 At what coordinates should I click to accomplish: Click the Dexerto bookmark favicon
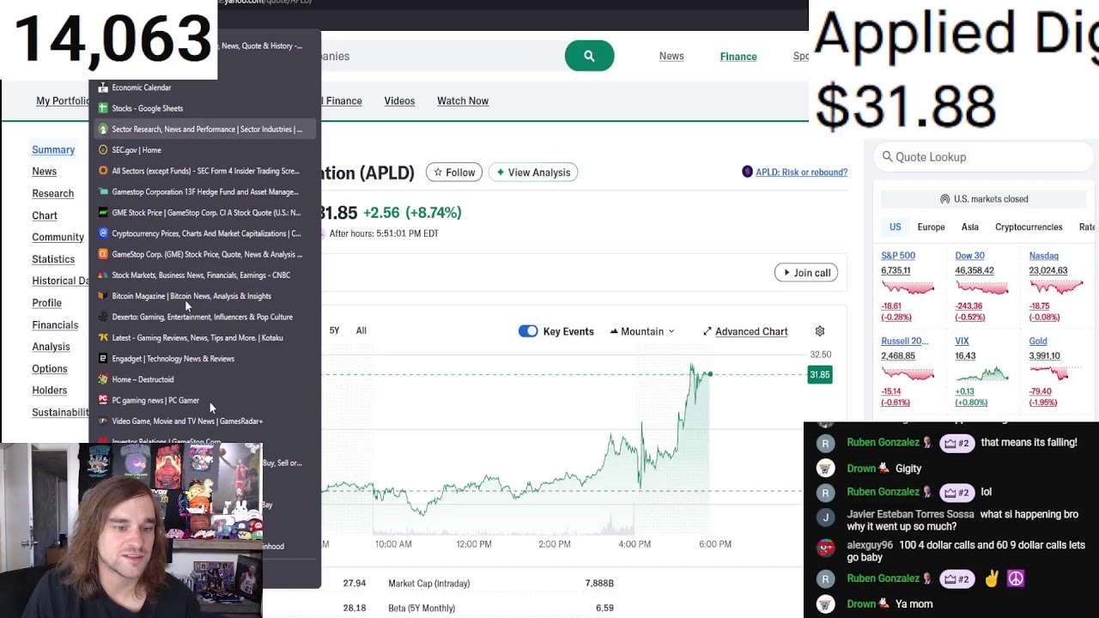(103, 317)
